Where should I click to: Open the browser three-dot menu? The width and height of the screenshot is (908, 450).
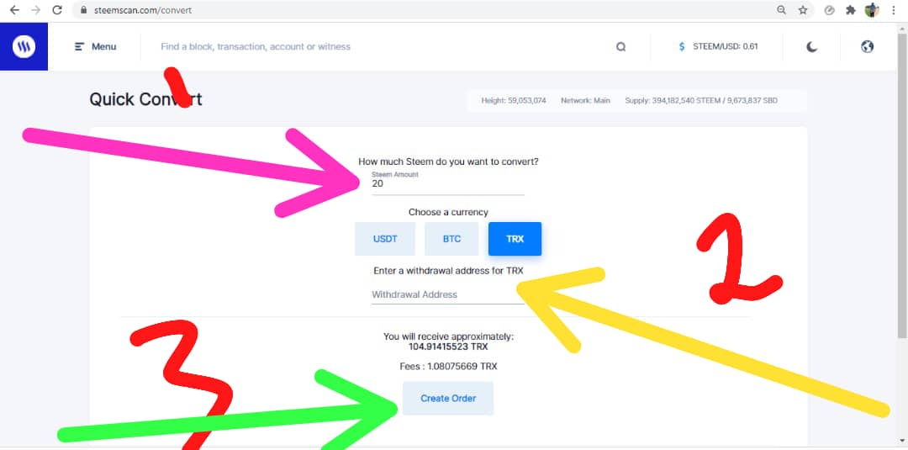pos(895,10)
